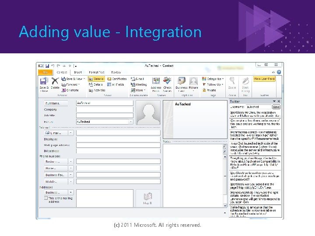Open the E-mail type dropdown arrow
315x236 pixels.
pos(71,133)
